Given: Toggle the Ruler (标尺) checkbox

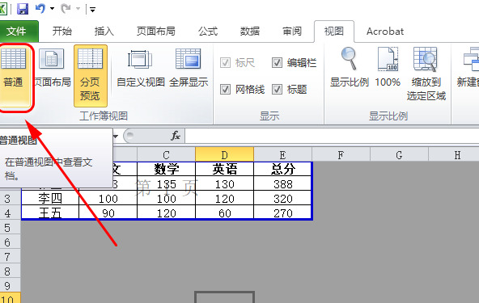Looking at the screenshot, I should 225,63.
